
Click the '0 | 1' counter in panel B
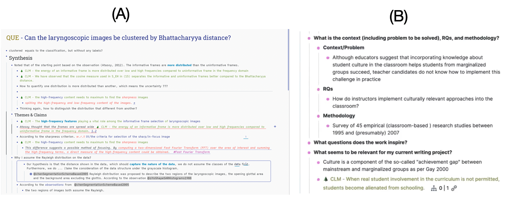coord(444,188)
